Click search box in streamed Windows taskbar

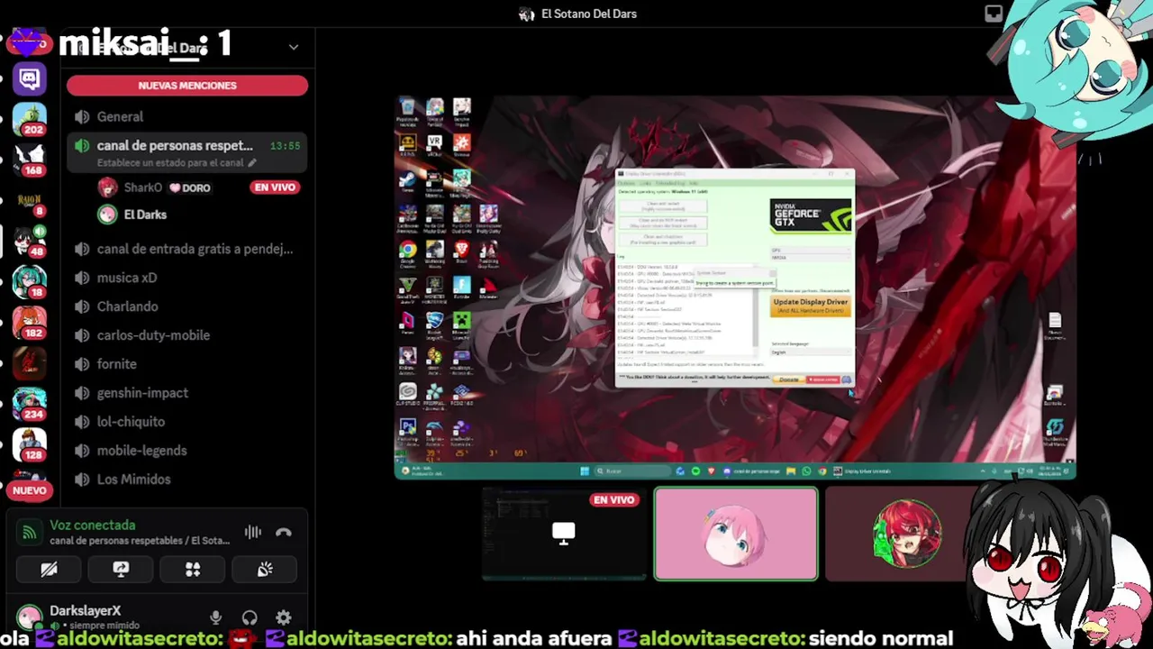tap(632, 471)
